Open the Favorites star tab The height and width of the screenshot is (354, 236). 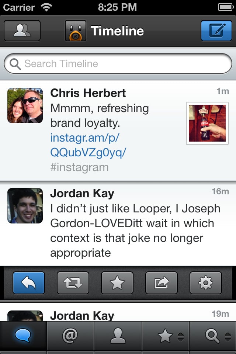pos(165,336)
